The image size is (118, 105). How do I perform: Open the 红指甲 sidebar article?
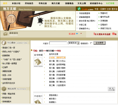tap(5, 67)
